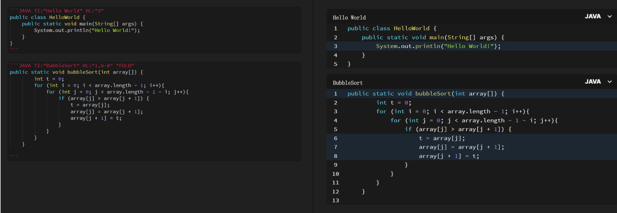Collapse the BubbleSort code block chevron
This screenshot has height=213, width=617.
[x=609, y=82]
